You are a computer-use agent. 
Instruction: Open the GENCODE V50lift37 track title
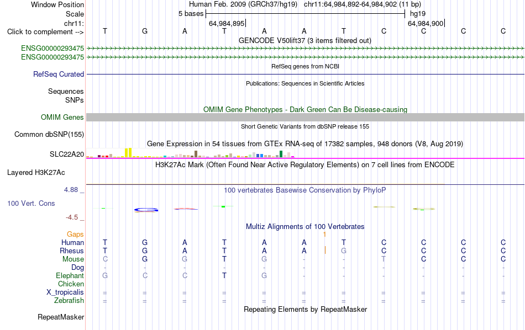(305, 40)
